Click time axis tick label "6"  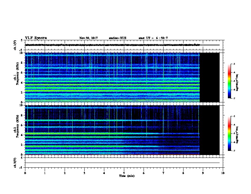point(144,173)
